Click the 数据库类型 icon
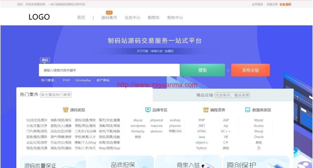 coord(248,110)
